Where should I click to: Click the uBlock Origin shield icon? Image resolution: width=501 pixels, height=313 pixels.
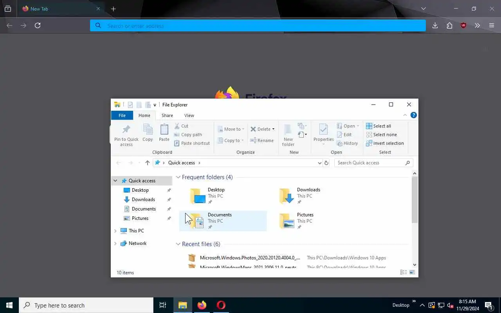(463, 25)
